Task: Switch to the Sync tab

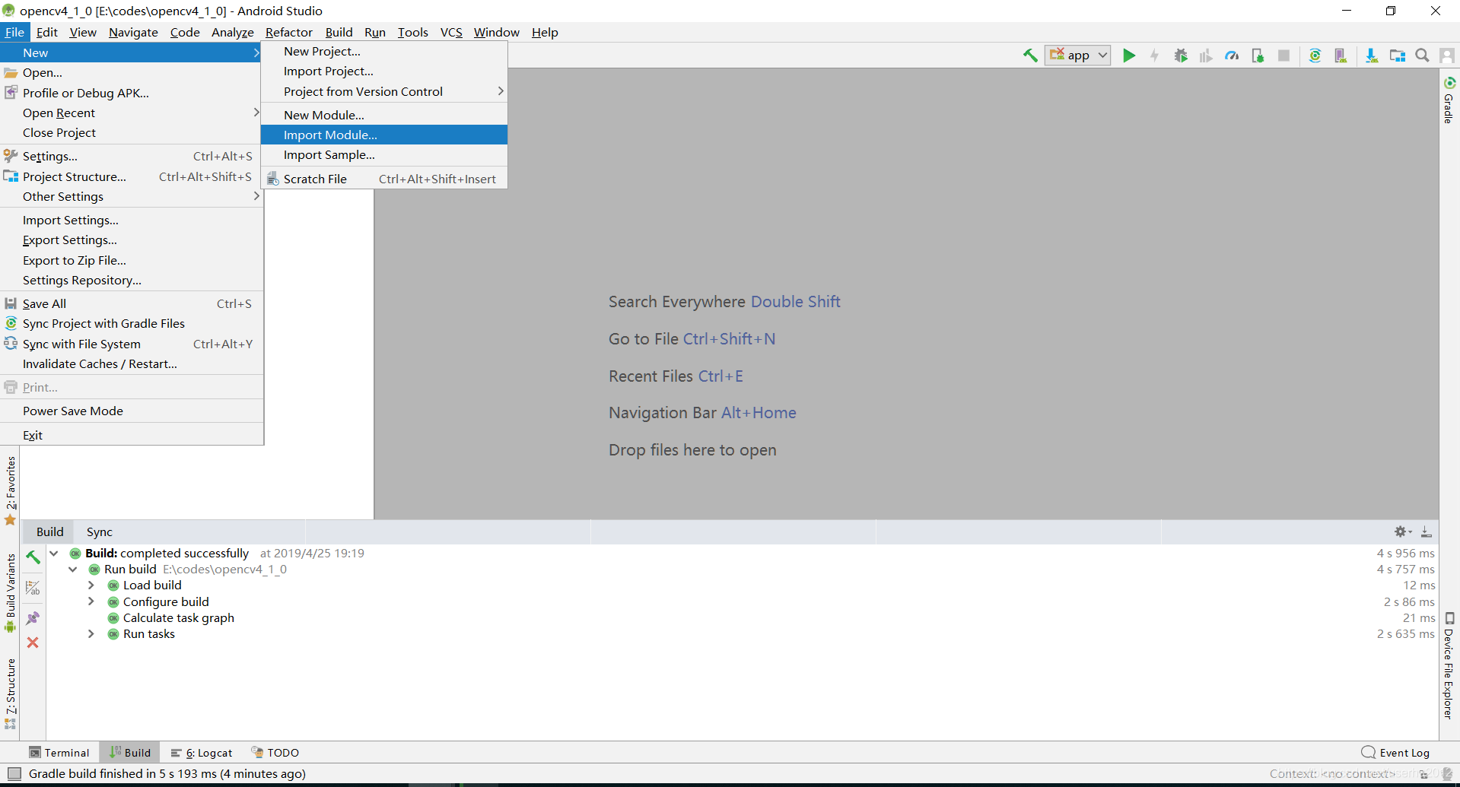Action: [99, 531]
